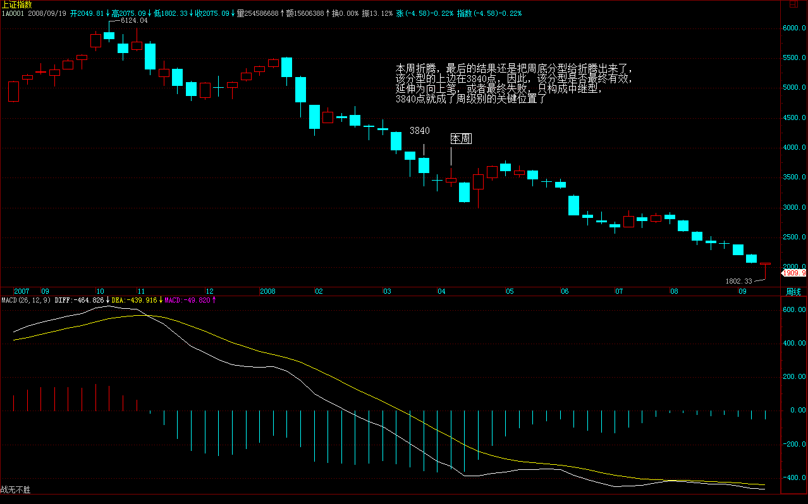Click the magenta MACD value label
This screenshot has width=808, height=504.
(188, 301)
